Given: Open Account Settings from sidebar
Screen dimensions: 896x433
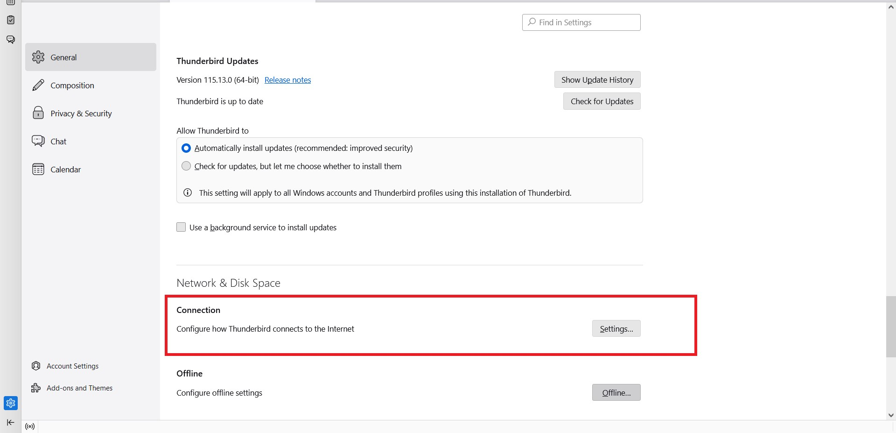Looking at the screenshot, I should coord(72,366).
